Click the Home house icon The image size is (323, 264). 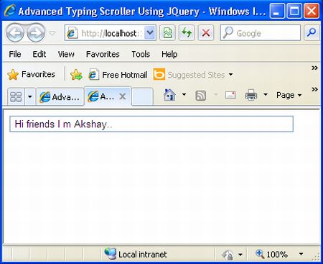tap(169, 95)
